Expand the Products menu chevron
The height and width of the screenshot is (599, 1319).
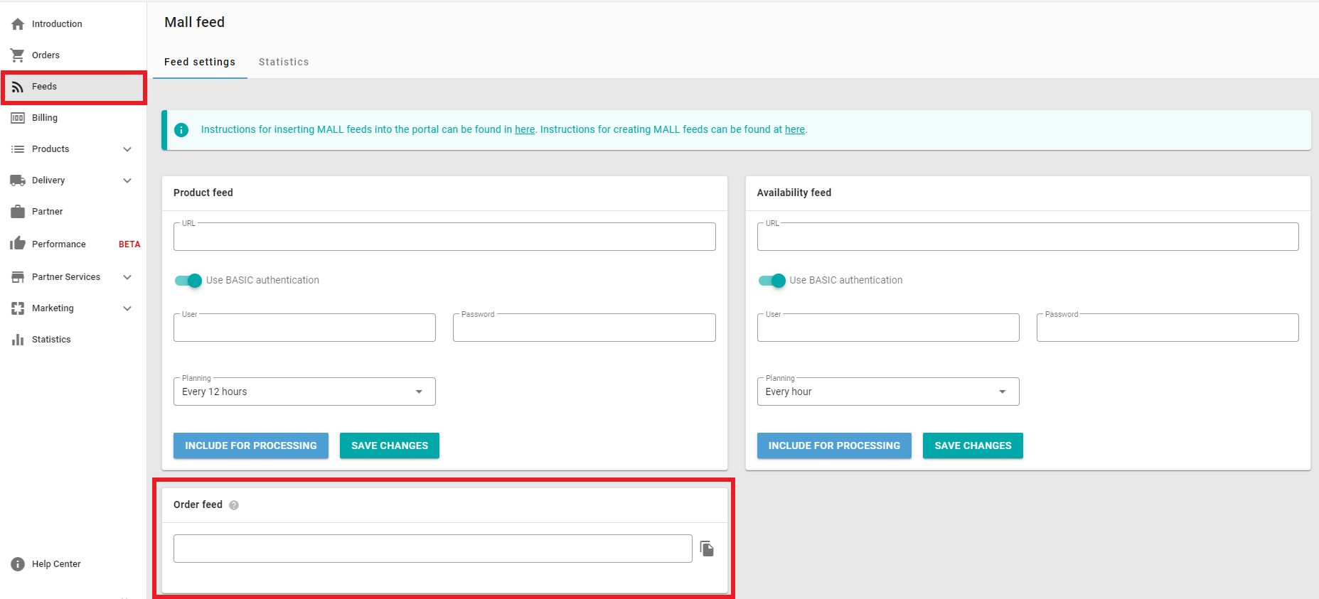click(x=127, y=149)
